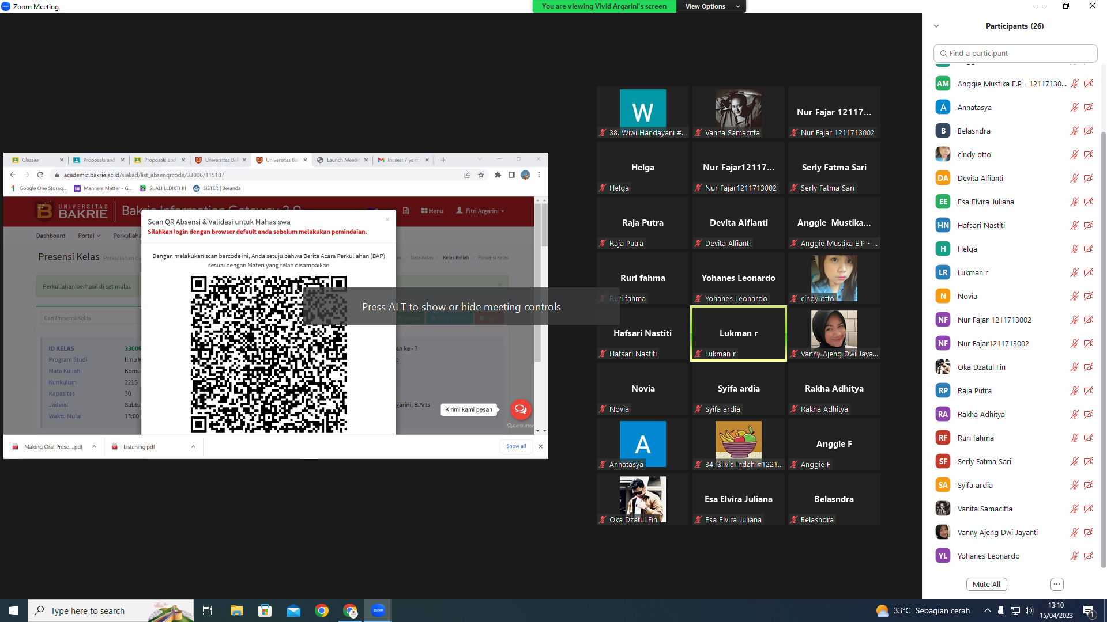The height and width of the screenshot is (622, 1107).
Task: Click the Mute All button
Action: [x=986, y=584]
